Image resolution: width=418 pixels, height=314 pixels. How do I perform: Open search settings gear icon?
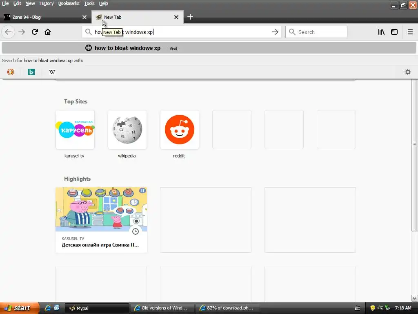pyautogui.click(x=408, y=72)
